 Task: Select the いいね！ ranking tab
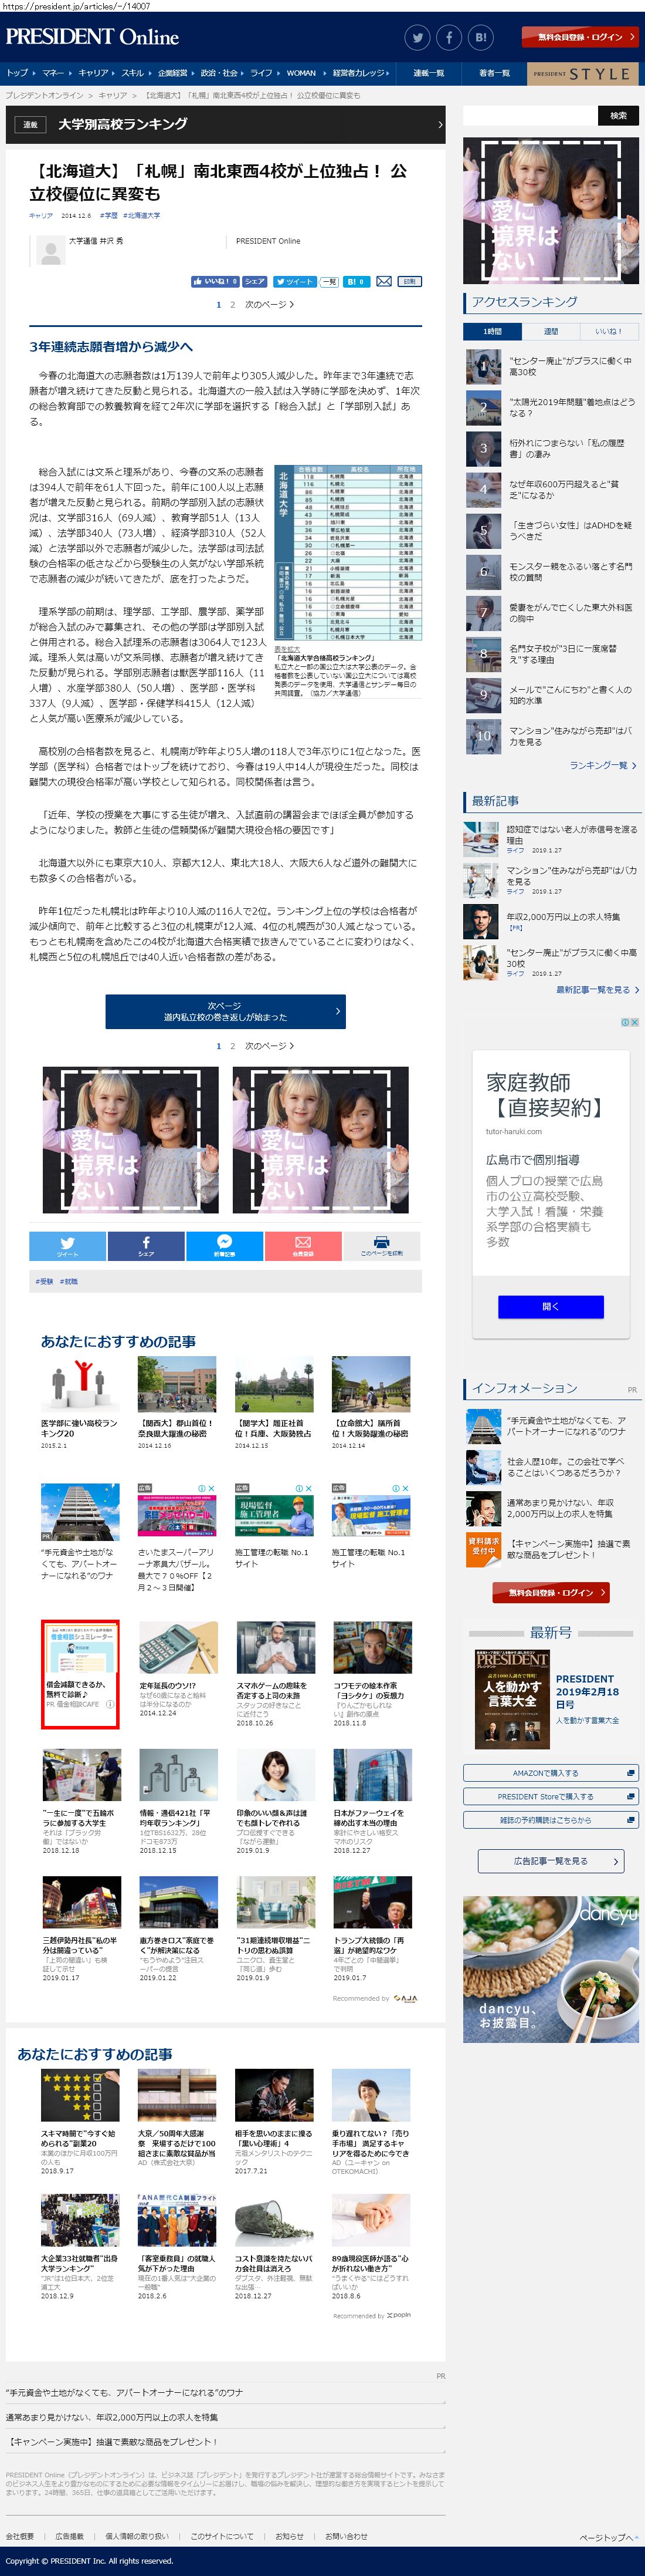(x=609, y=331)
